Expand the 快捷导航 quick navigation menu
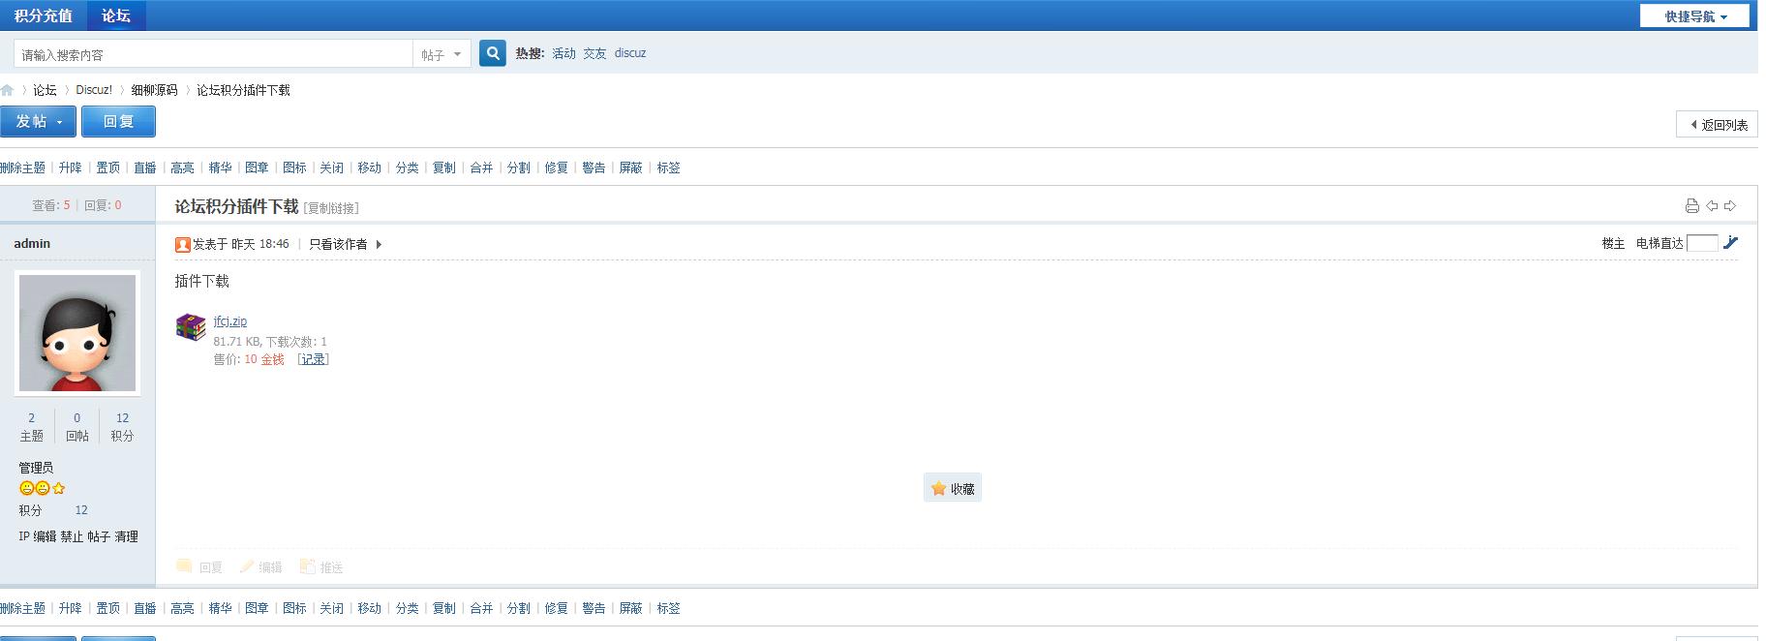 point(1695,16)
